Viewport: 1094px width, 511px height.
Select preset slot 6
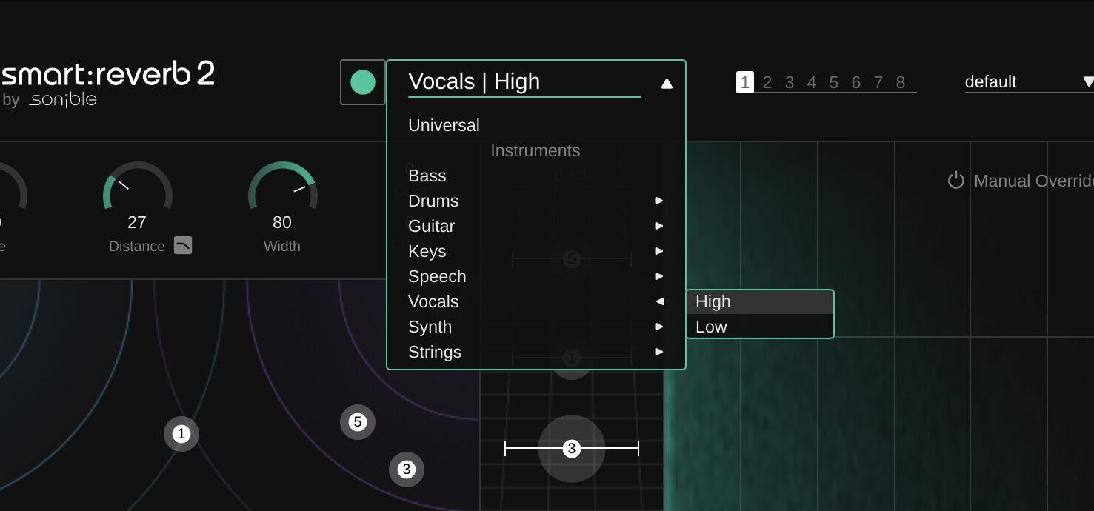click(x=856, y=82)
